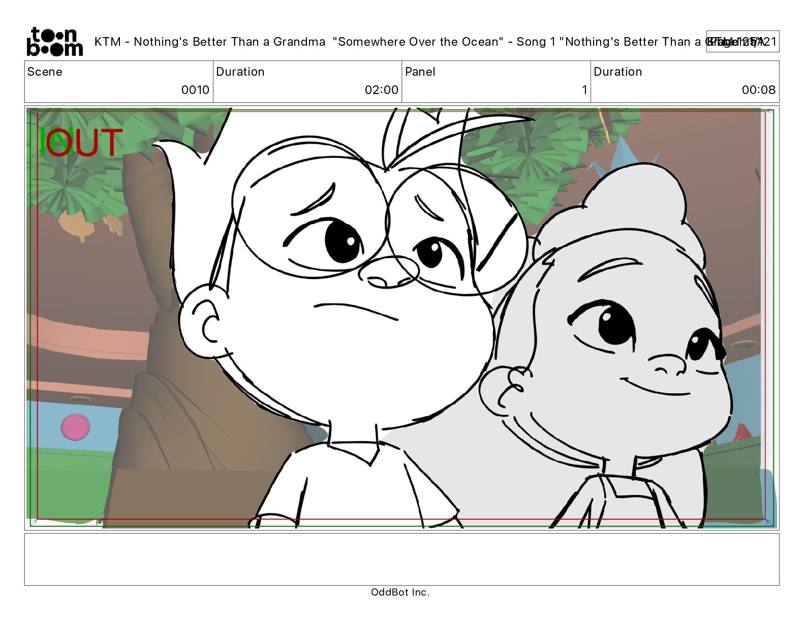The height and width of the screenshot is (622, 805).
Task: Click the panel Duration value 00:08
Action: [x=758, y=90]
